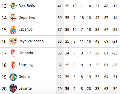120x94 pixels.
Task: Click the Granada club crest
Action: pyautogui.click(x=13, y=53)
